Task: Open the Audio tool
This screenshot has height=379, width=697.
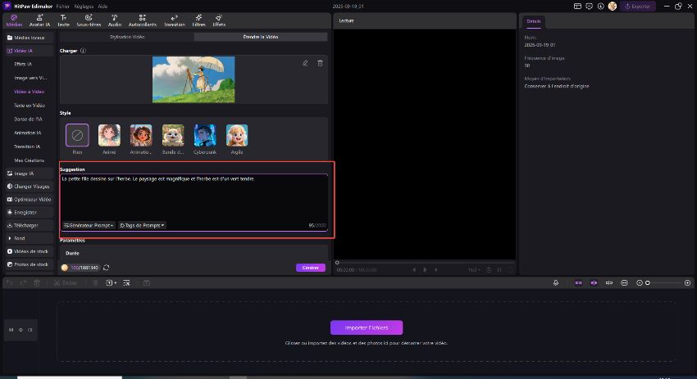Action: (115, 20)
